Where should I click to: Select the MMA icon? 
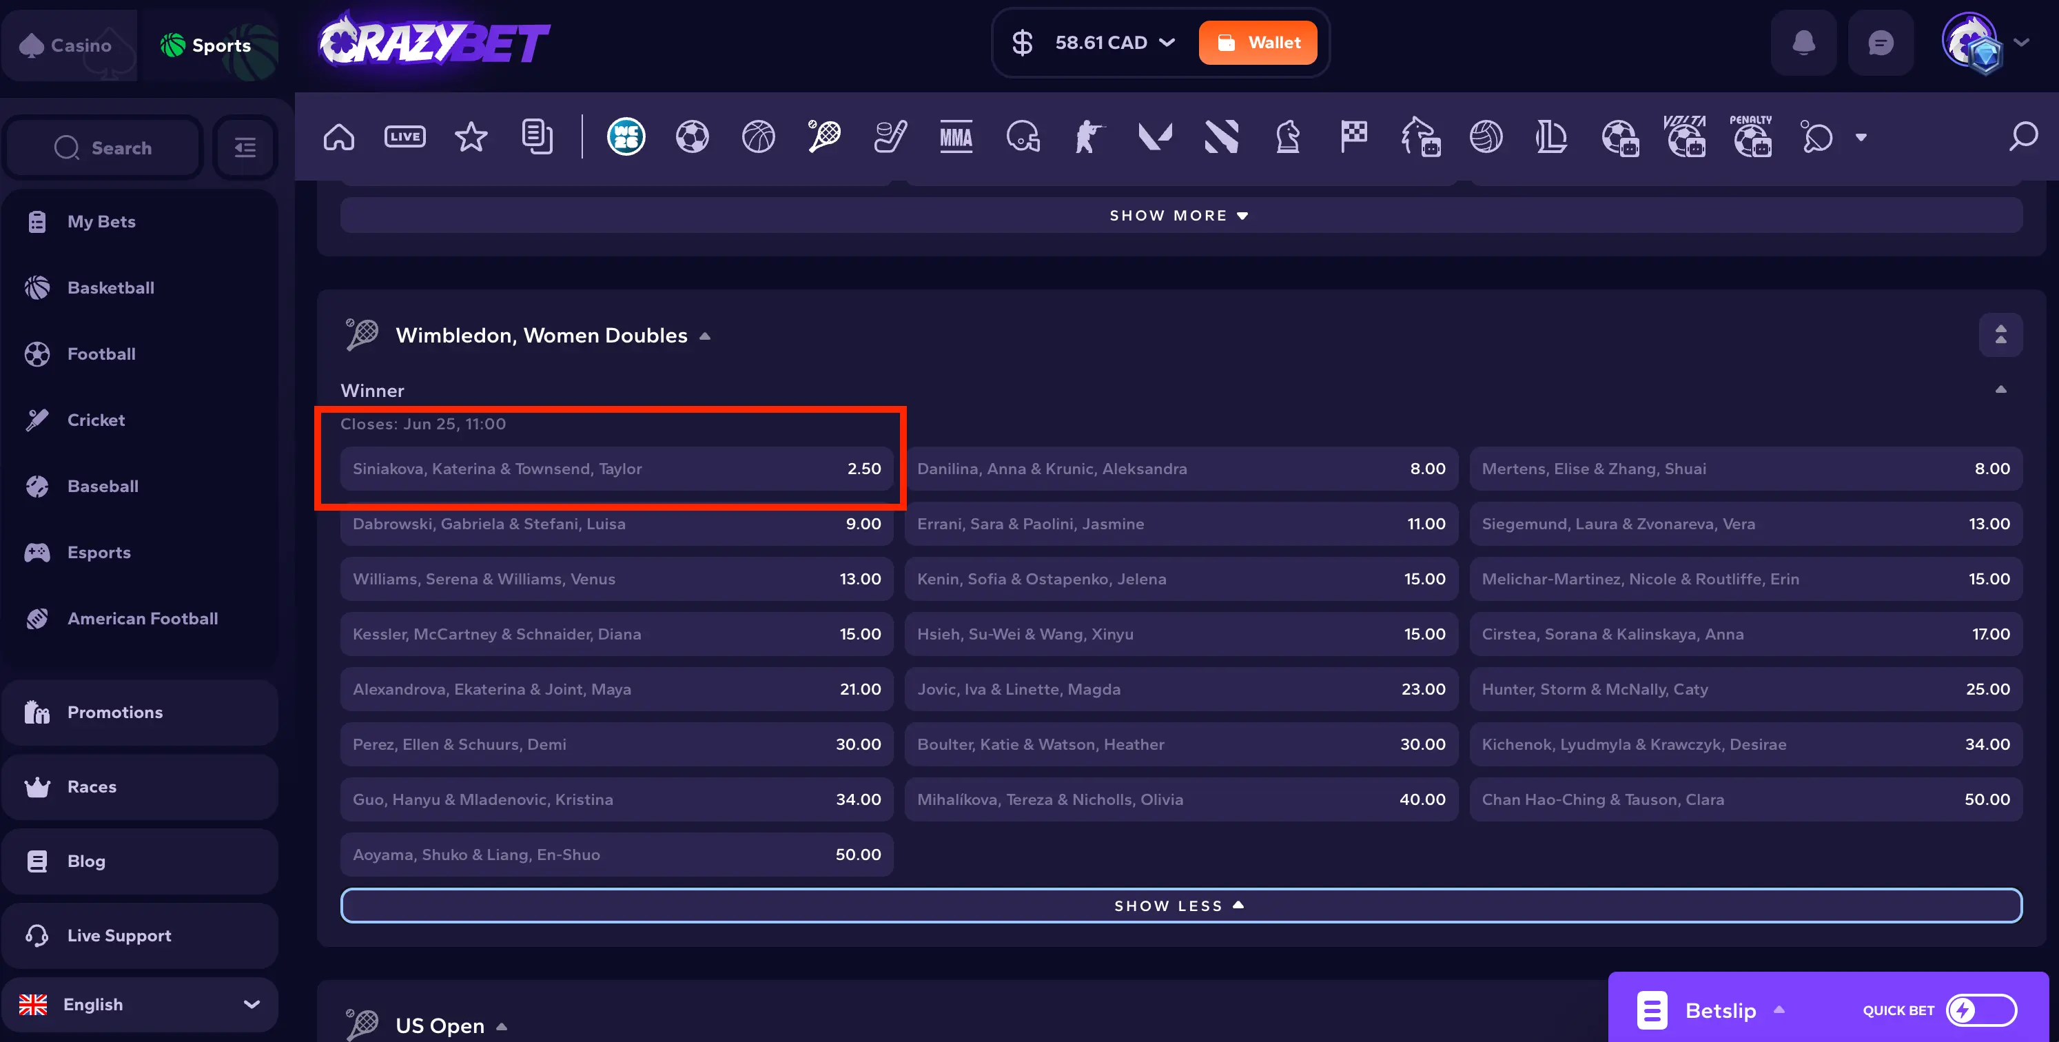tap(956, 136)
